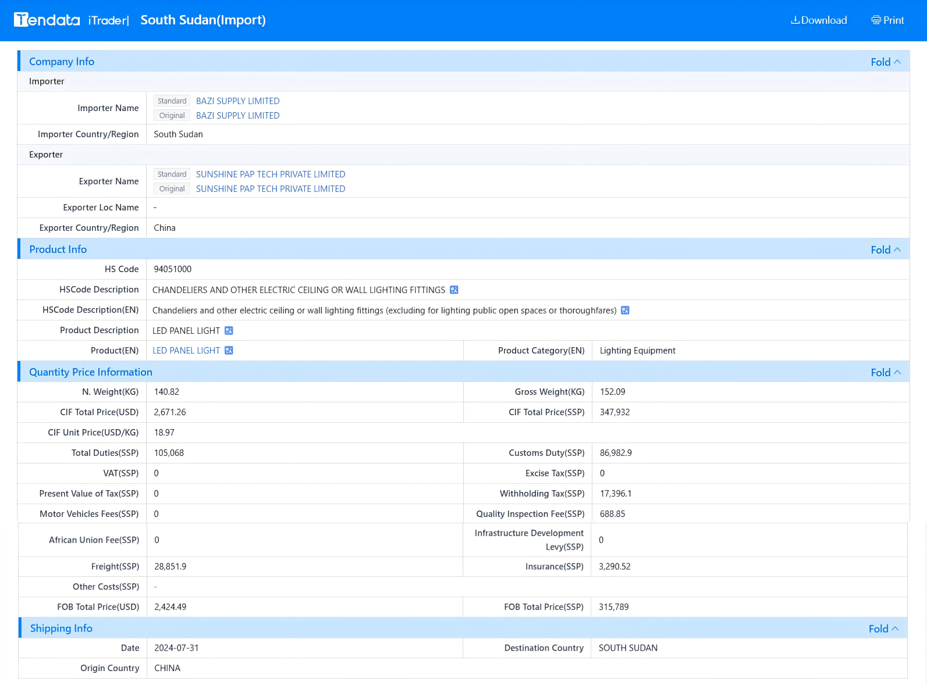
Task: Click the South Sudan(Import) page title
Action: (x=203, y=20)
